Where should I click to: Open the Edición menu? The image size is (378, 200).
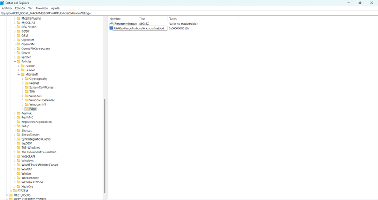coord(20,8)
